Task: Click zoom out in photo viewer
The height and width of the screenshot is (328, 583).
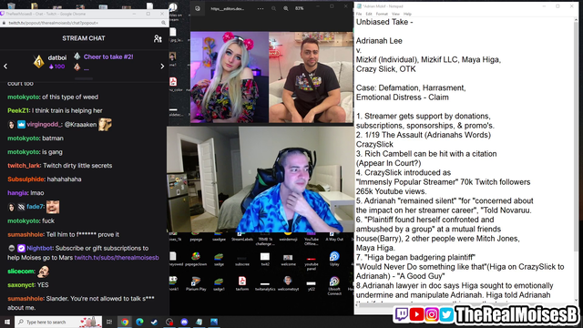Action: tap(273, 8)
